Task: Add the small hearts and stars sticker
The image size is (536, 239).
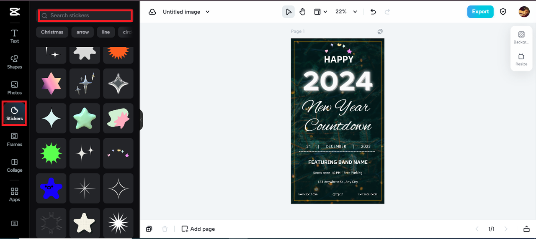Action: [x=118, y=153]
